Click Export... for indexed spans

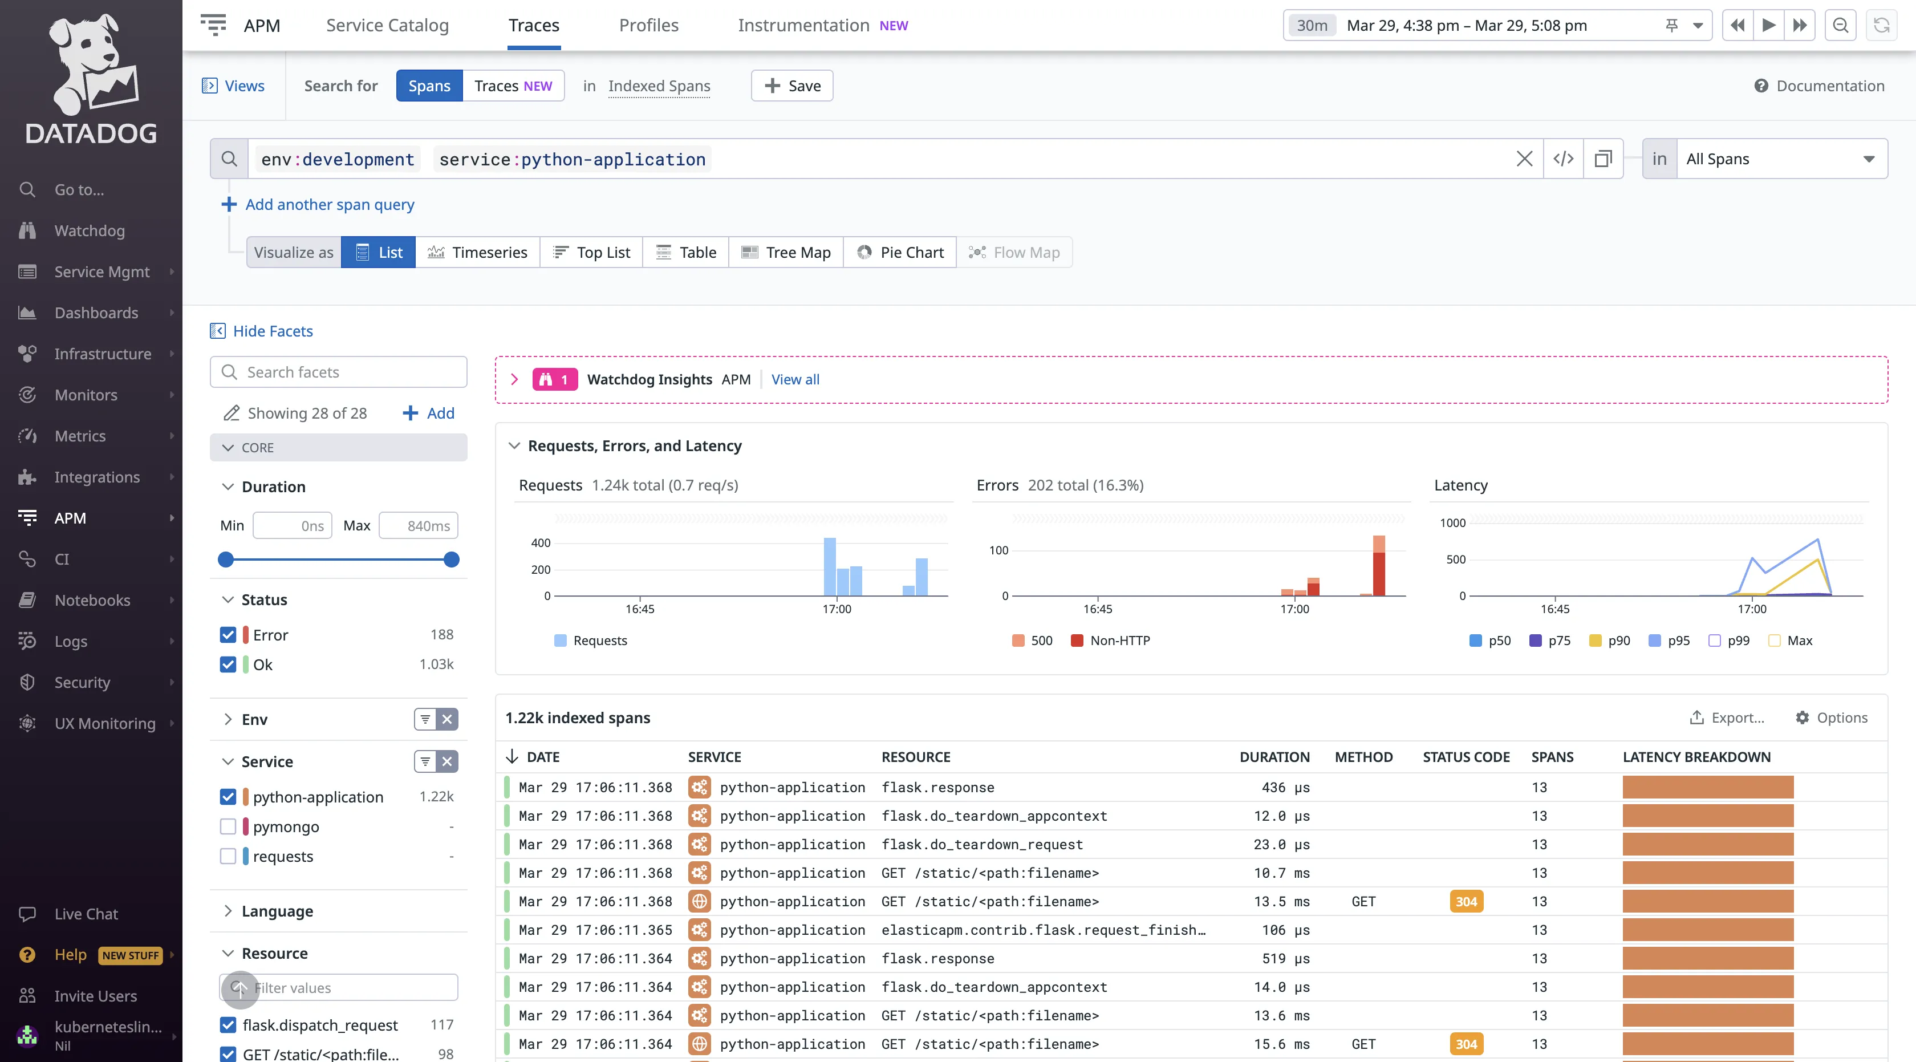(1727, 718)
